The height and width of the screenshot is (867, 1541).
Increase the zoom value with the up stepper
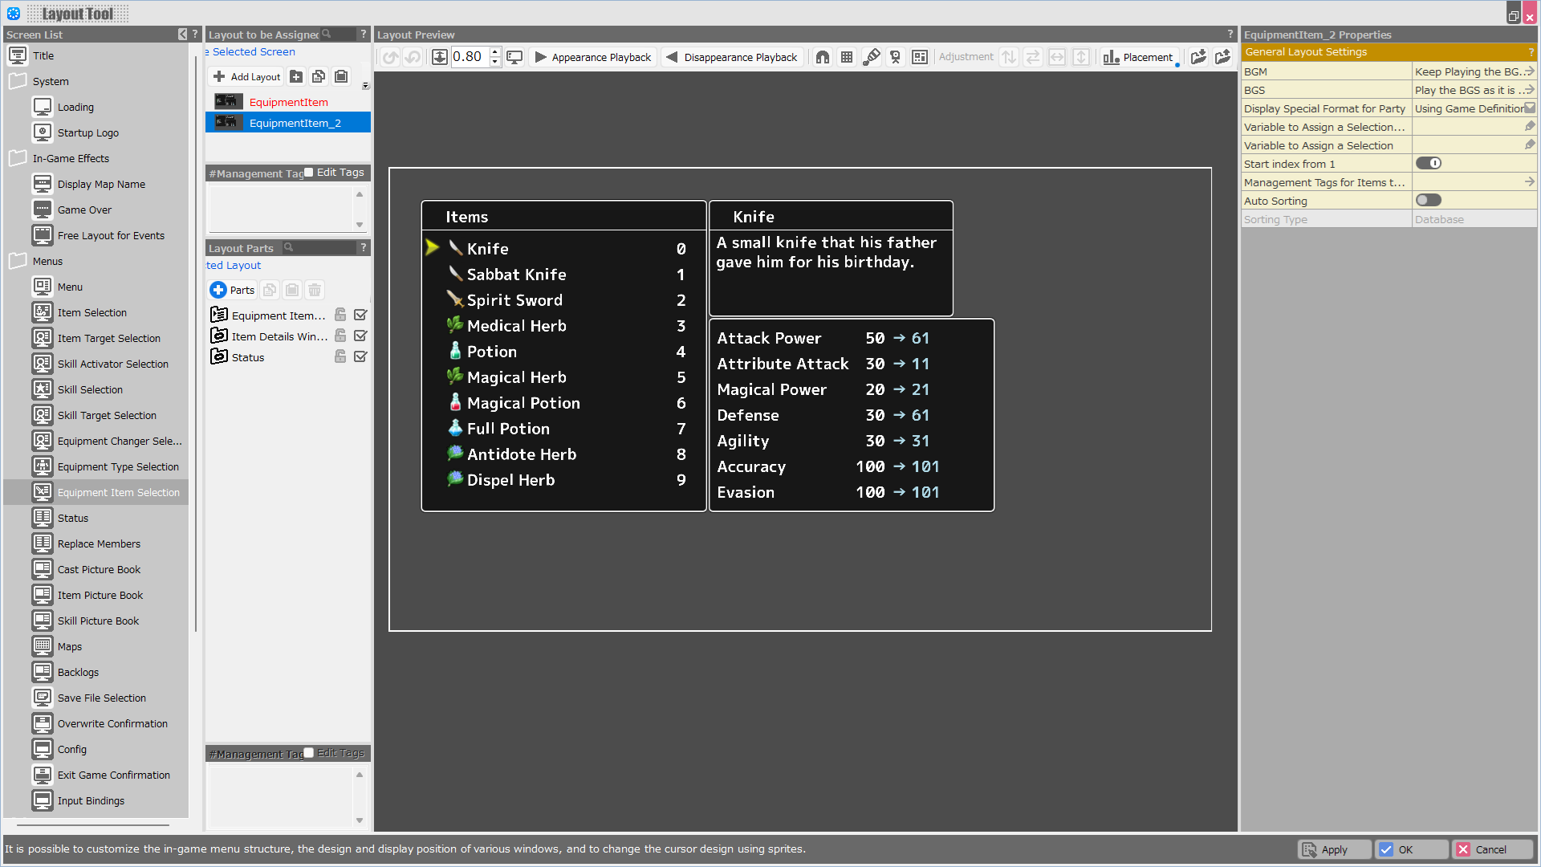tap(495, 52)
